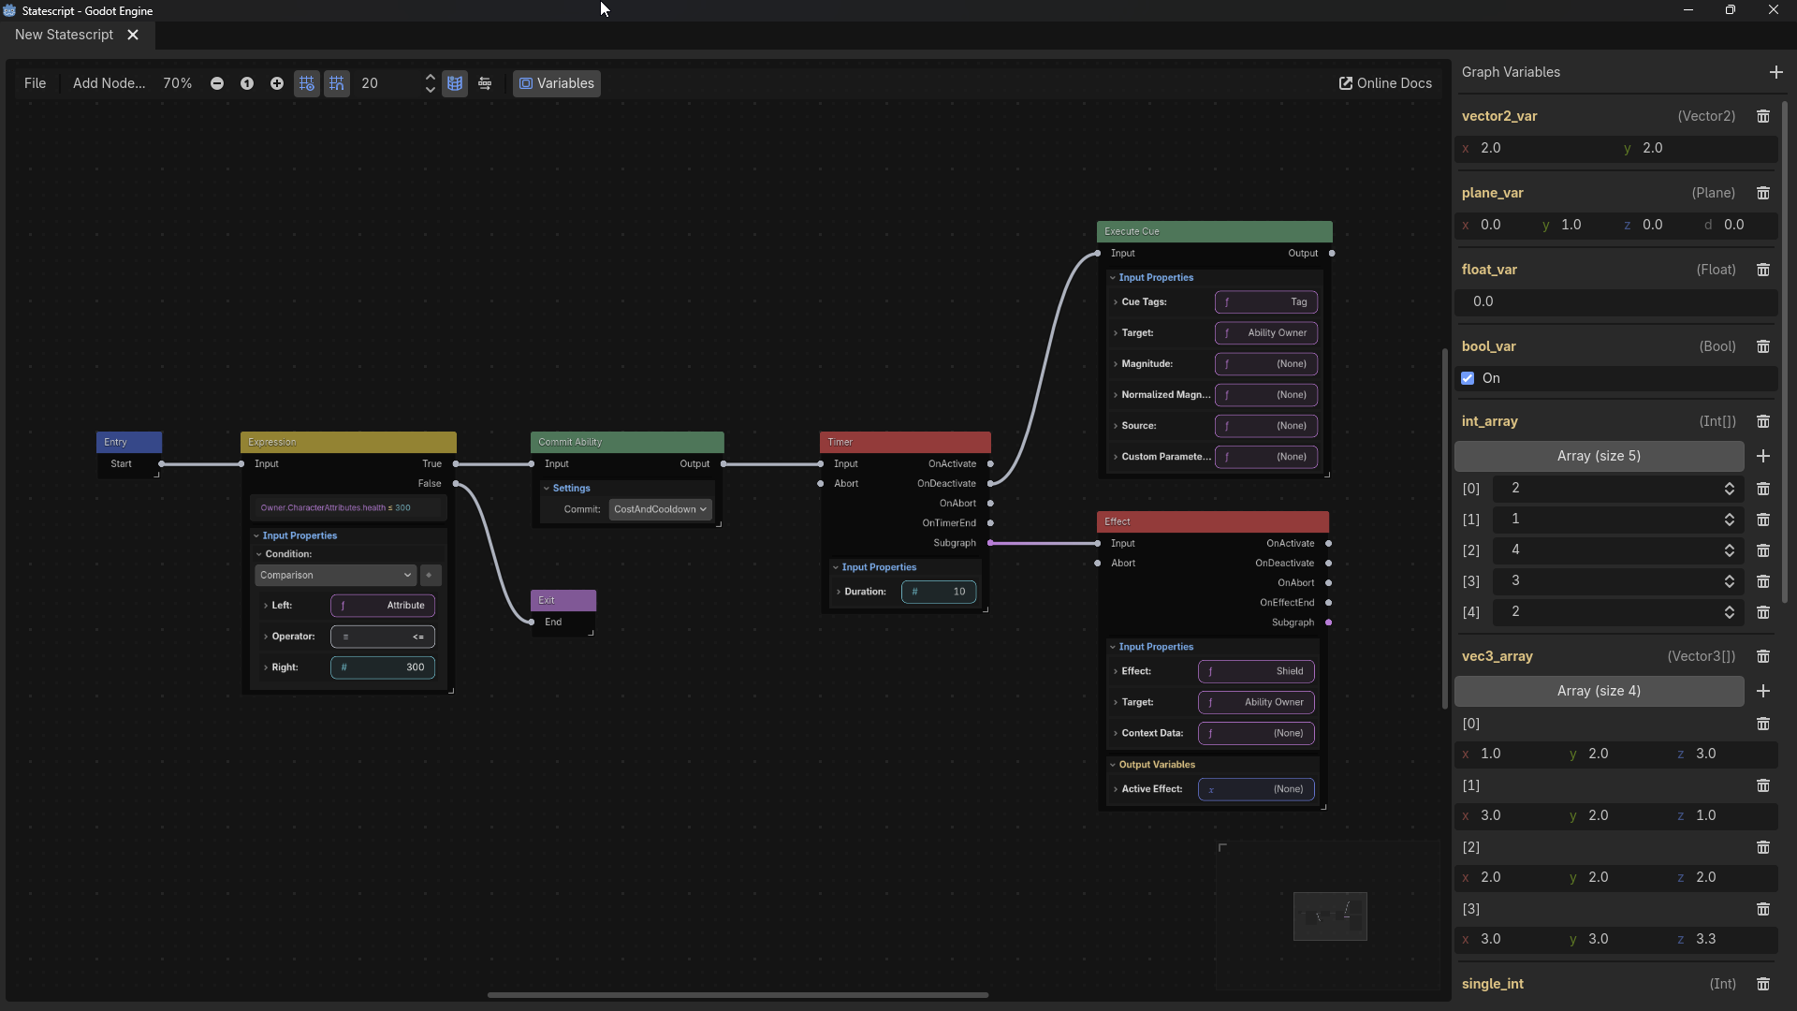Viewport: 1797px width, 1011px height.
Task: Delete the bool_var variable
Action: click(x=1763, y=346)
